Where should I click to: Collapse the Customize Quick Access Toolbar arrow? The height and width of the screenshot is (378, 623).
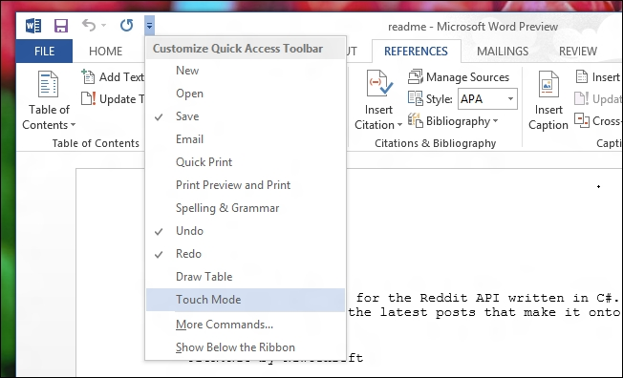pos(149,26)
